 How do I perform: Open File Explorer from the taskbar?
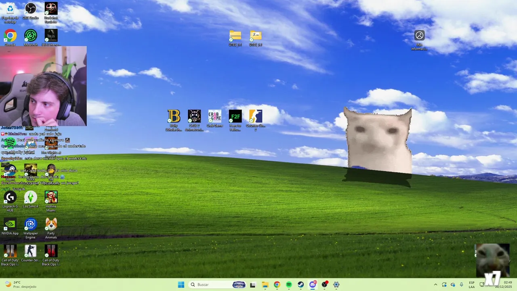tap(265, 285)
